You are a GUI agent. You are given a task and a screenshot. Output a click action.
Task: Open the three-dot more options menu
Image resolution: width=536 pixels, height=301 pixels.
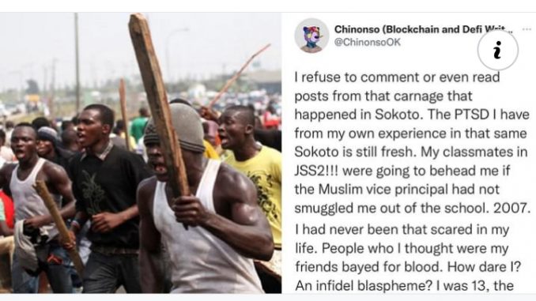pos(527,29)
